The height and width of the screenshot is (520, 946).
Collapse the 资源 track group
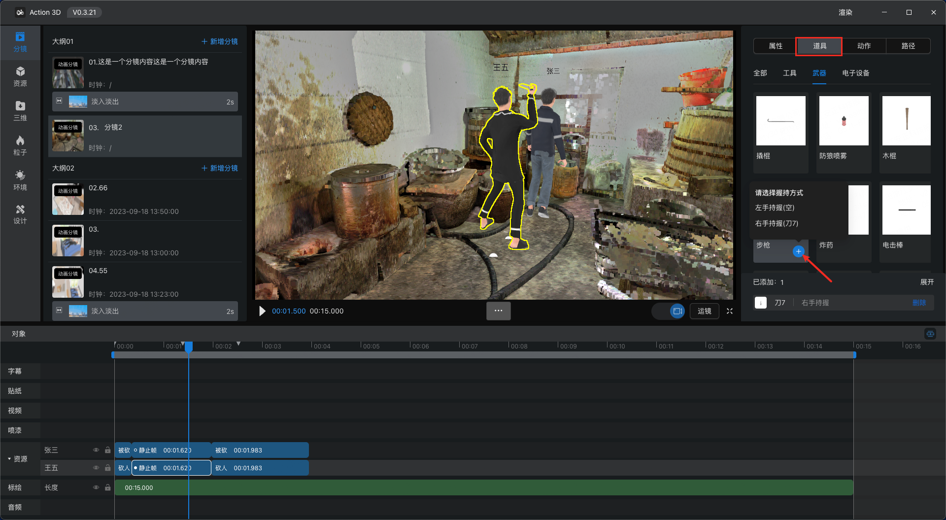tap(9, 459)
